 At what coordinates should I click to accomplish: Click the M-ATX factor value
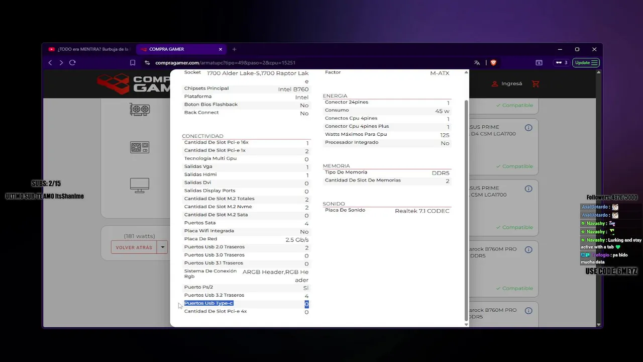(440, 73)
